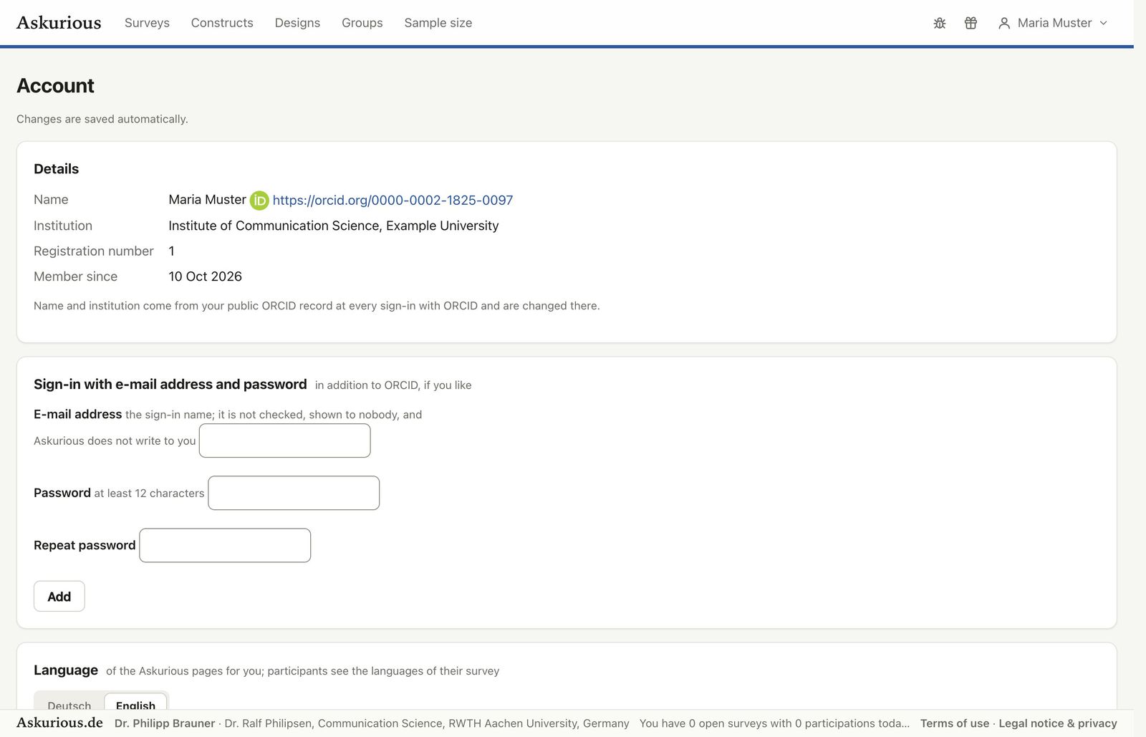Screen dimensions: 1146x737
Task: Click the Maria Muster name in Details
Action: 208,200
